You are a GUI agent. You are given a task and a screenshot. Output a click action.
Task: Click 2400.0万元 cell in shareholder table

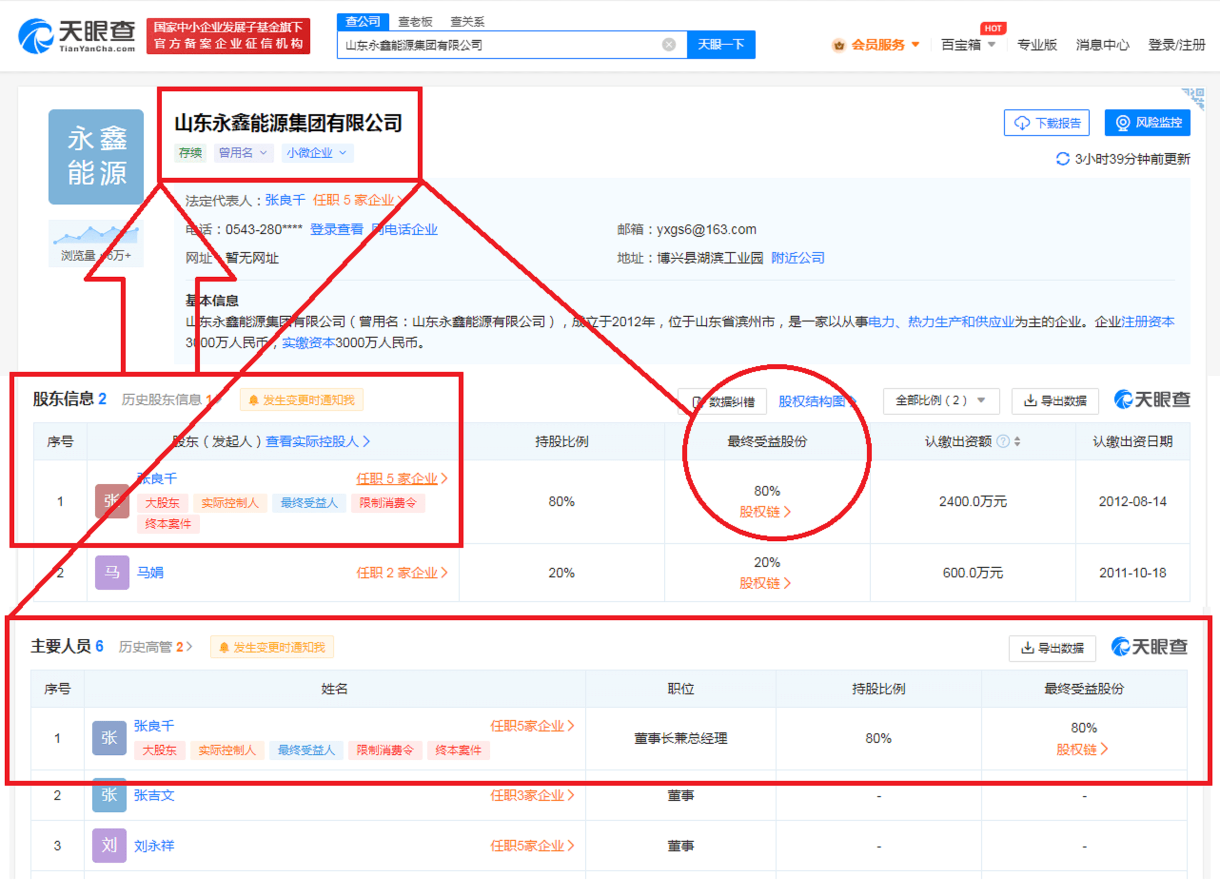[x=973, y=501]
